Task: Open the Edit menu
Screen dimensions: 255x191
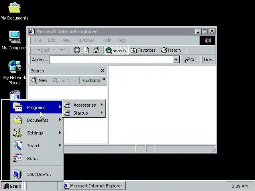Action: [x=51, y=40]
